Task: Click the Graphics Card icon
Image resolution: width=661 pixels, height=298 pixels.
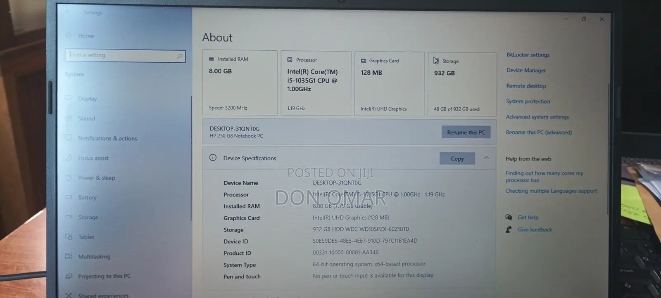Action: (x=364, y=61)
